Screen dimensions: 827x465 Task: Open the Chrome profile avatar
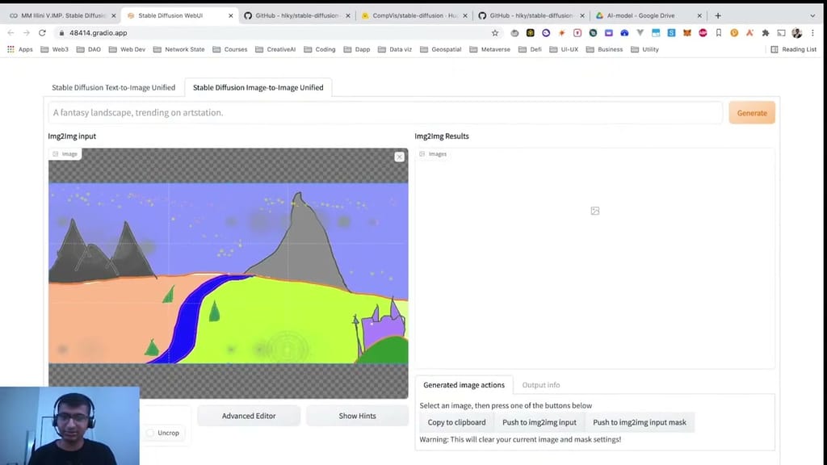[796, 34]
